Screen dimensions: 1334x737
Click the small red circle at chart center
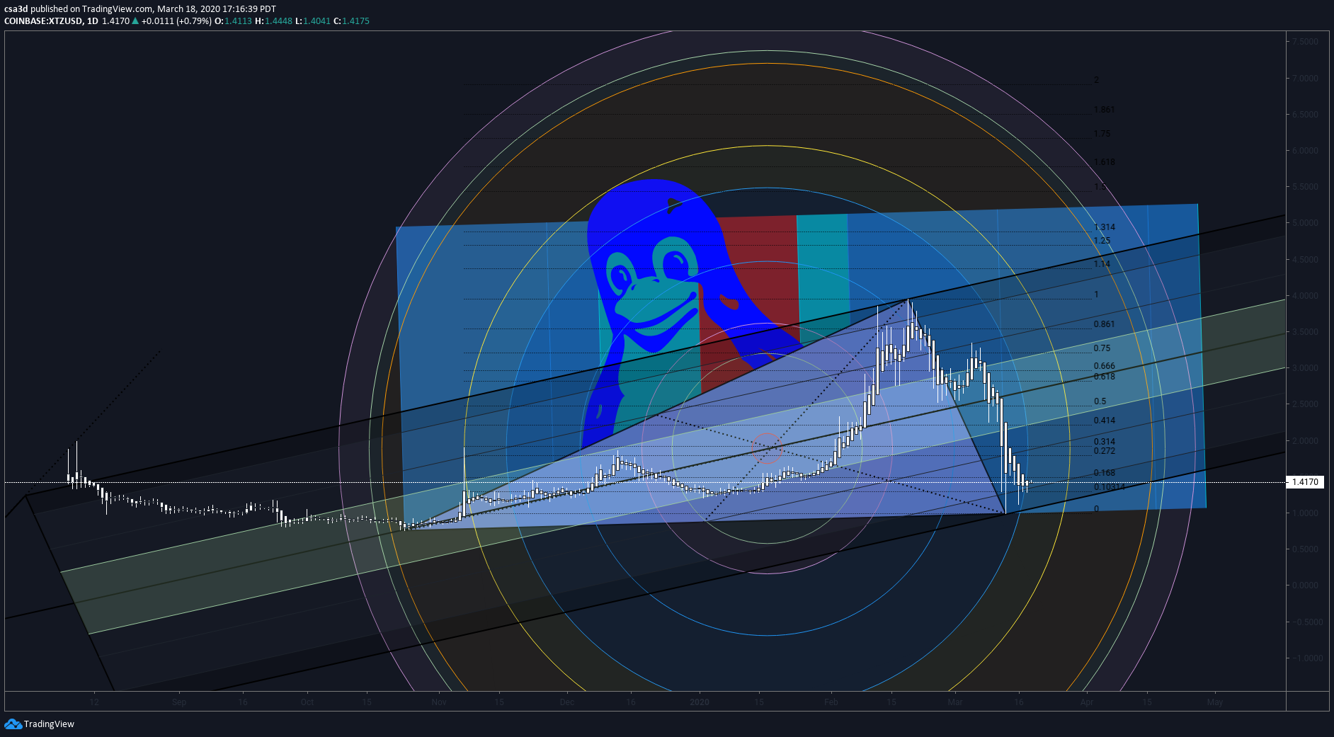[766, 448]
